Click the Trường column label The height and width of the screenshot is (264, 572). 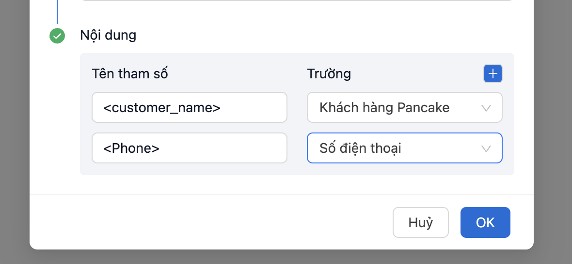coord(329,74)
